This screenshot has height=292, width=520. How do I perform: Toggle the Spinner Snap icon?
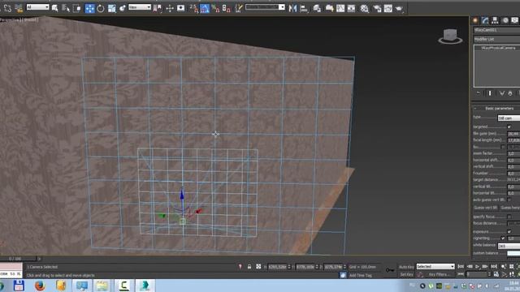(x=227, y=8)
